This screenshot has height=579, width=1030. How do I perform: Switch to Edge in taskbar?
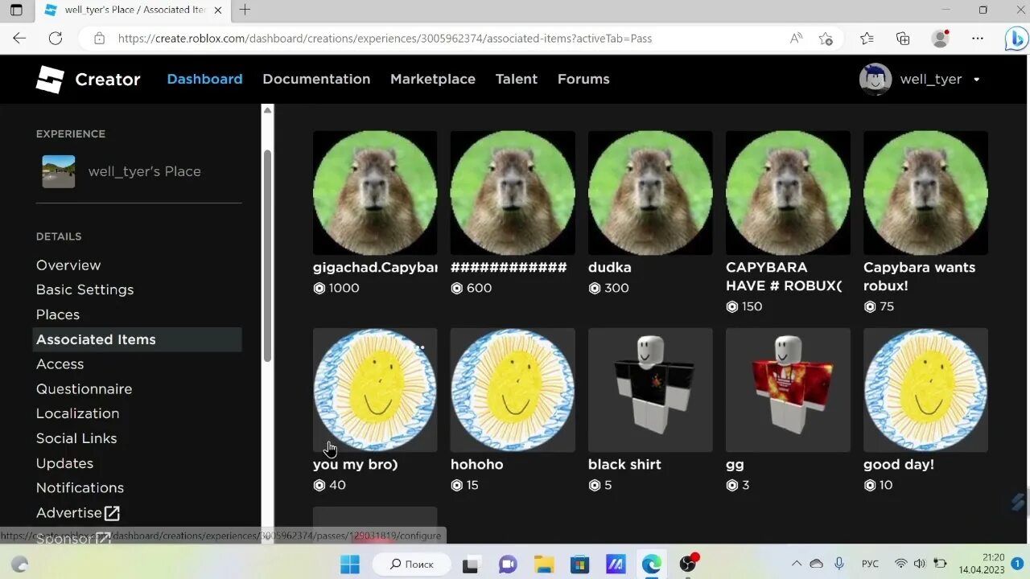pyautogui.click(x=651, y=565)
